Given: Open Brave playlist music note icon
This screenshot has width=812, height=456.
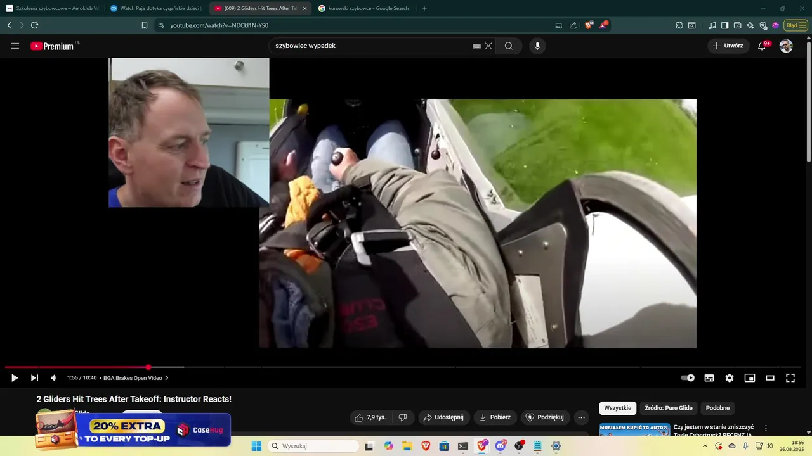Looking at the screenshot, I should point(712,25).
